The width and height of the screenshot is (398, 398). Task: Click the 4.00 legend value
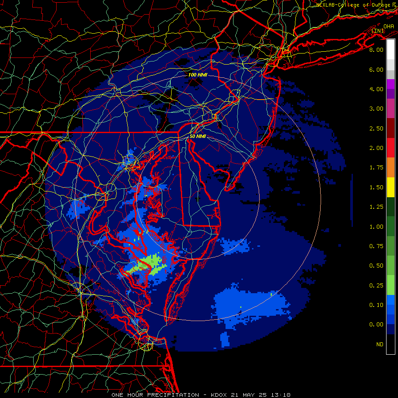click(x=376, y=89)
